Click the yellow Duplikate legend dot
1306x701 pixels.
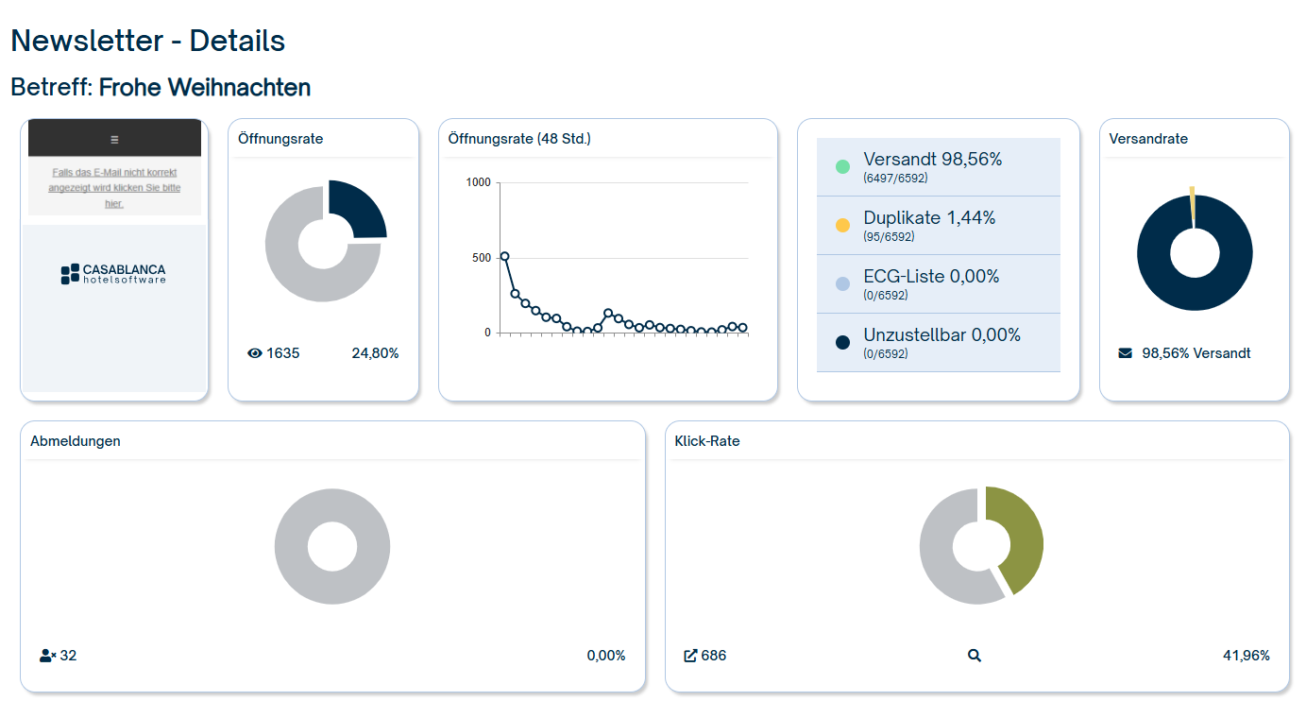(842, 226)
